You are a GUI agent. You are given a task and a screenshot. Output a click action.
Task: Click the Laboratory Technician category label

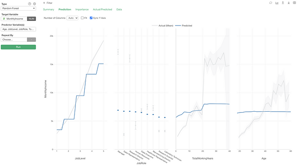pyautogui.click(x=173, y=156)
